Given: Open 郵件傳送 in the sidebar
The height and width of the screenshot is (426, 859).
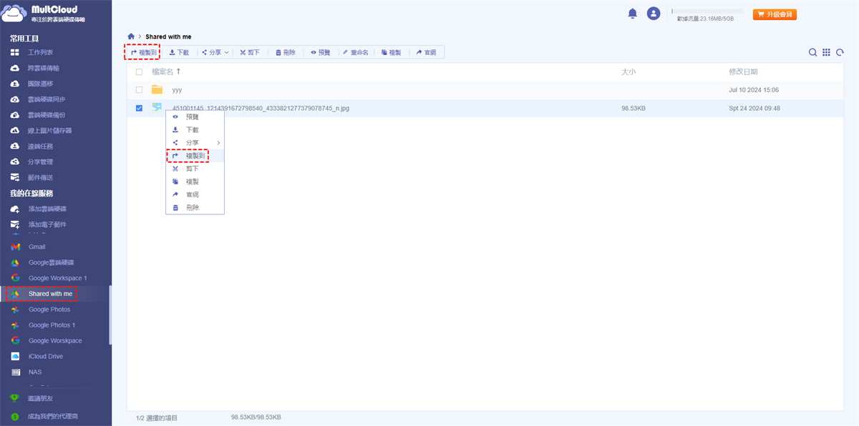Looking at the screenshot, I should [x=40, y=178].
